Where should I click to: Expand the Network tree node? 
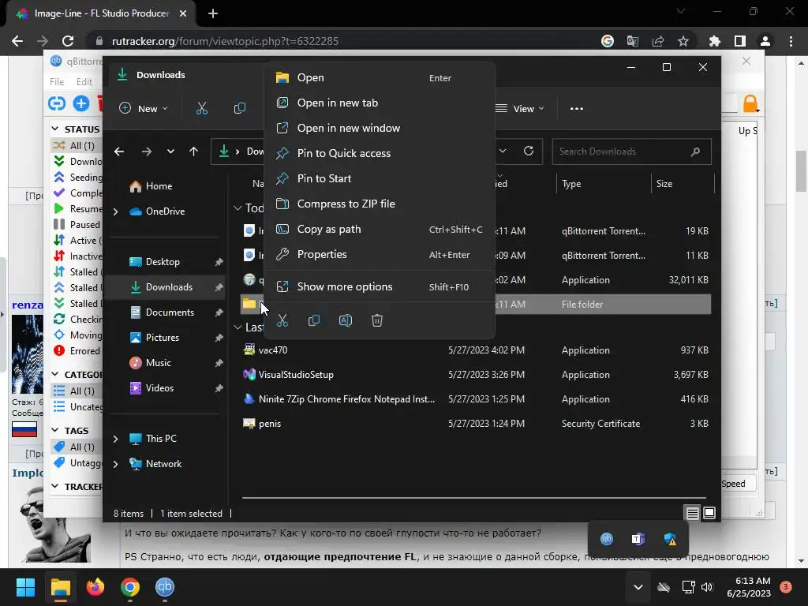click(115, 464)
